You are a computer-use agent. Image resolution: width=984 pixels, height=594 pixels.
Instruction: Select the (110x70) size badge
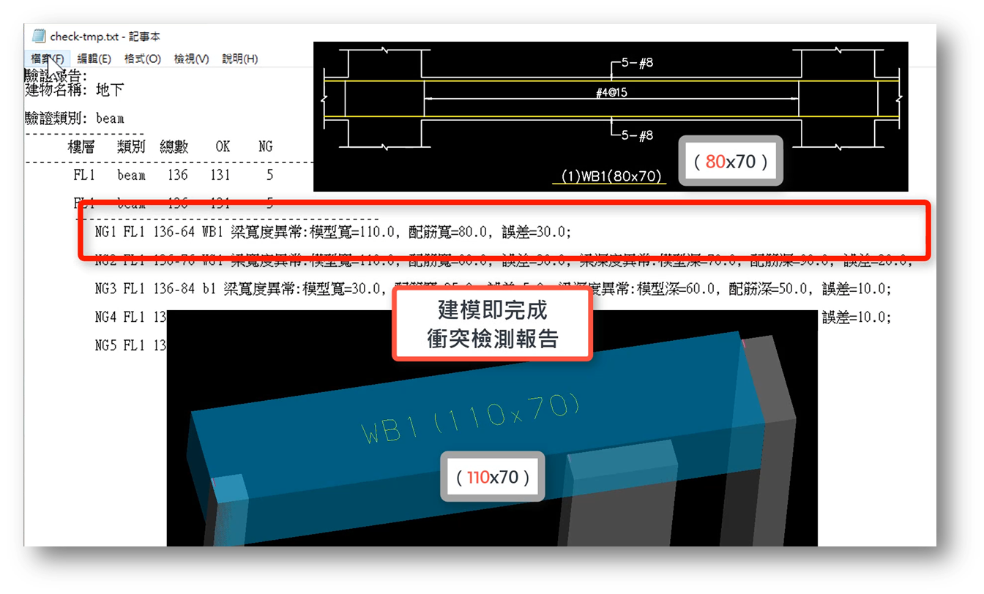tap(492, 477)
